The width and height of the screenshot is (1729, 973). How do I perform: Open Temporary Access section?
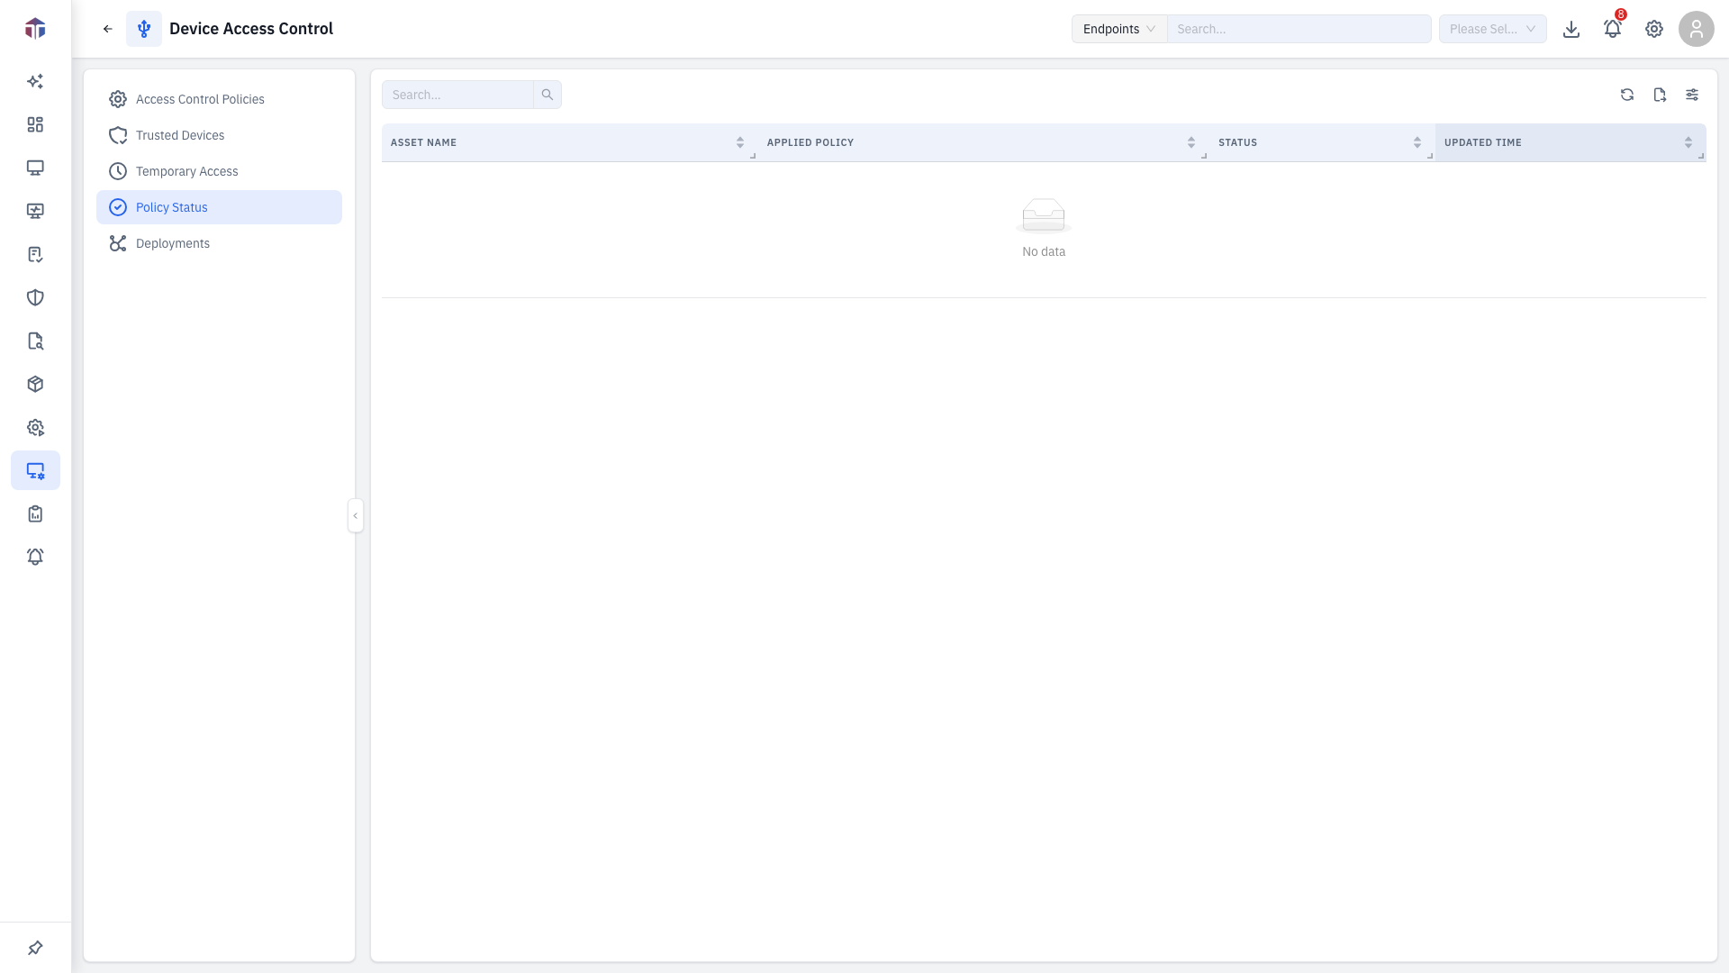point(219,171)
